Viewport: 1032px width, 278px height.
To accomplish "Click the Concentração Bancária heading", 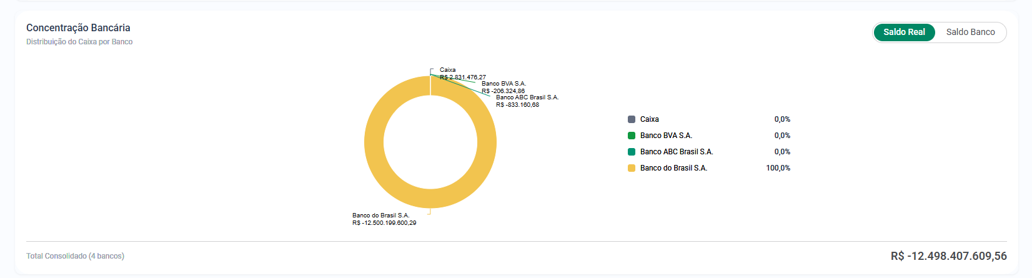I will (x=78, y=28).
